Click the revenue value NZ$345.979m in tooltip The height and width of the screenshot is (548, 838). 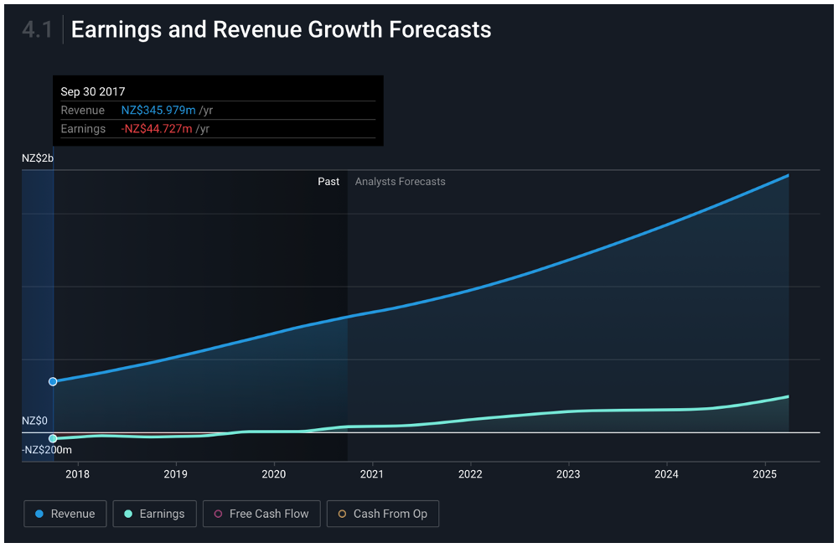(158, 111)
